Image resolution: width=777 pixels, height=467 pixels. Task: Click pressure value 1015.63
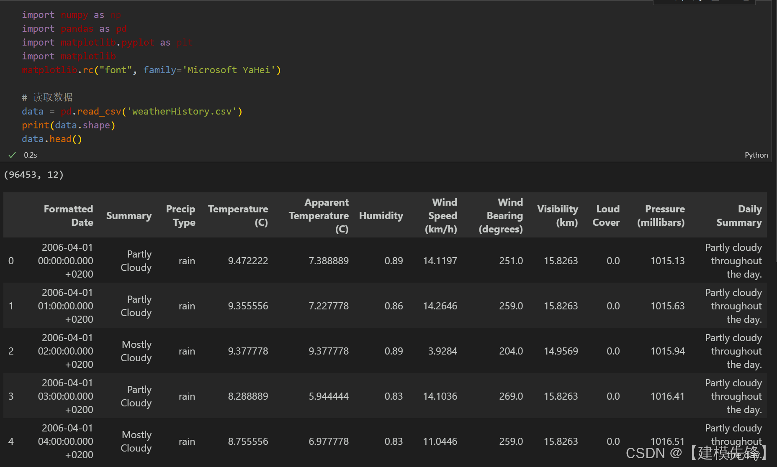tap(667, 306)
